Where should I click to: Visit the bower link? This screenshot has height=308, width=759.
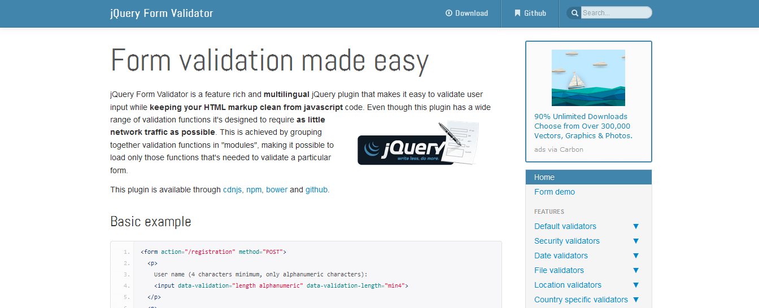[x=277, y=190]
